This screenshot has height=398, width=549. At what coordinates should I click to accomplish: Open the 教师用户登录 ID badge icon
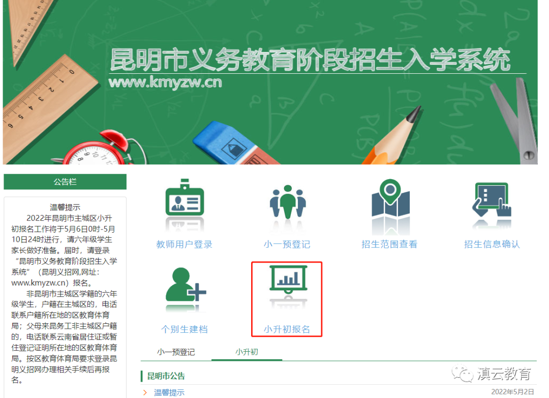click(185, 197)
